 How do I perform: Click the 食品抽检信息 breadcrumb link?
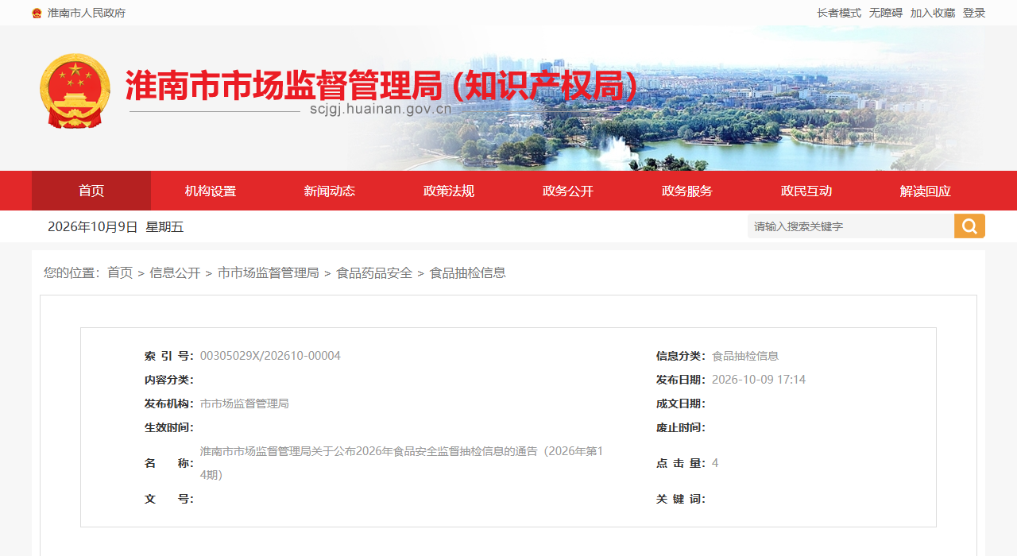(x=468, y=273)
